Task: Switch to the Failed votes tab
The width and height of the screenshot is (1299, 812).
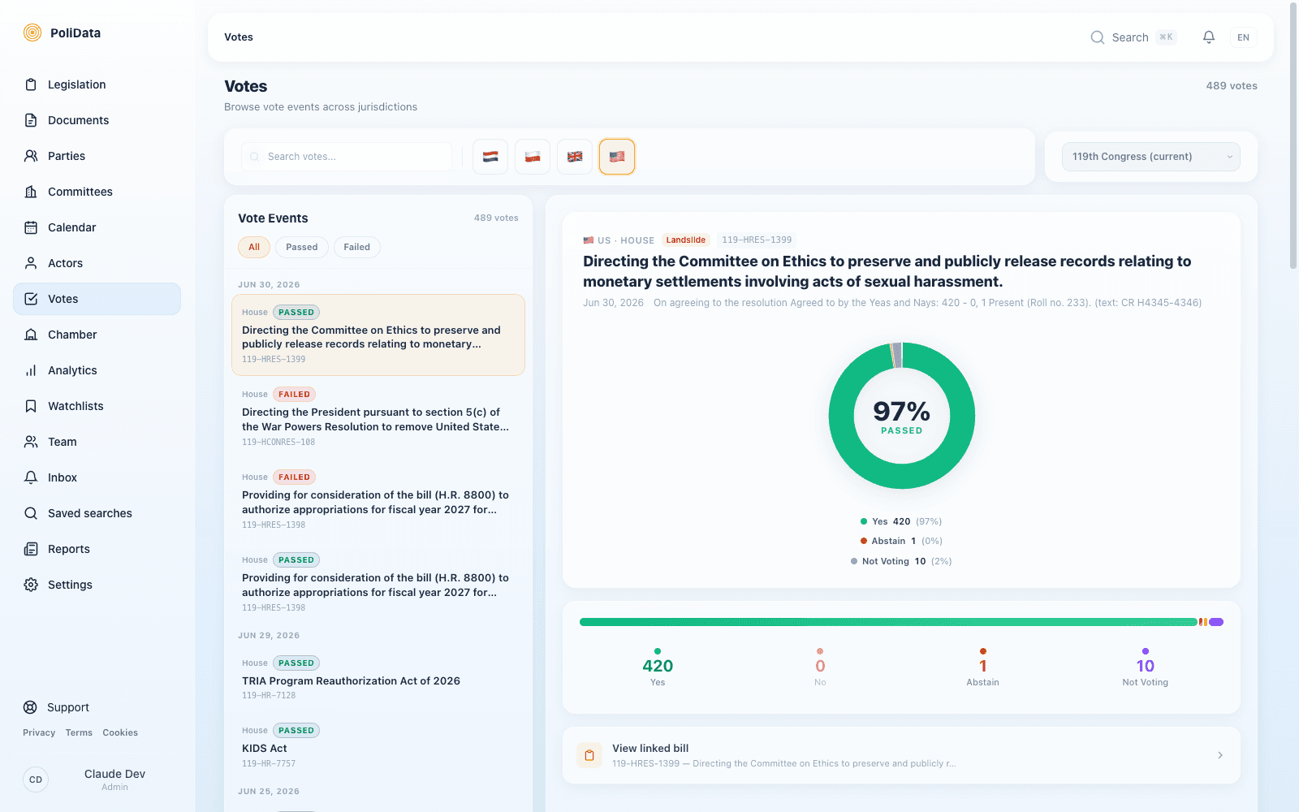Action: click(356, 247)
